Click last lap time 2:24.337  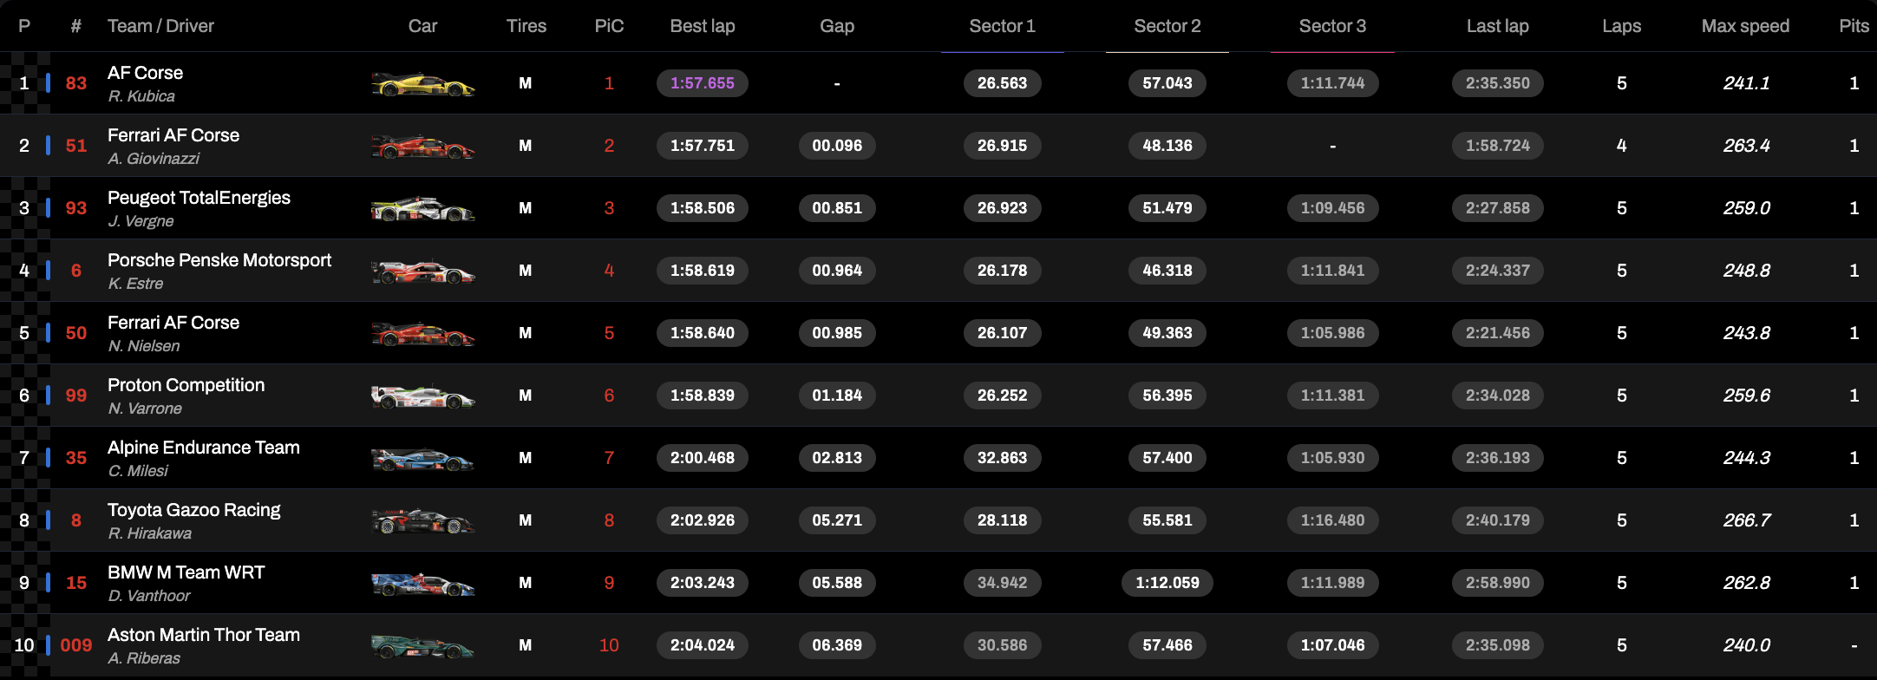(1498, 271)
